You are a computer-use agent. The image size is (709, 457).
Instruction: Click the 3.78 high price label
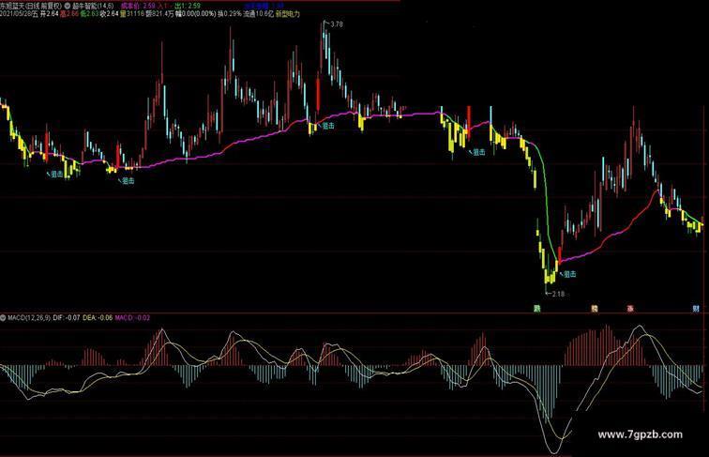click(337, 24)
